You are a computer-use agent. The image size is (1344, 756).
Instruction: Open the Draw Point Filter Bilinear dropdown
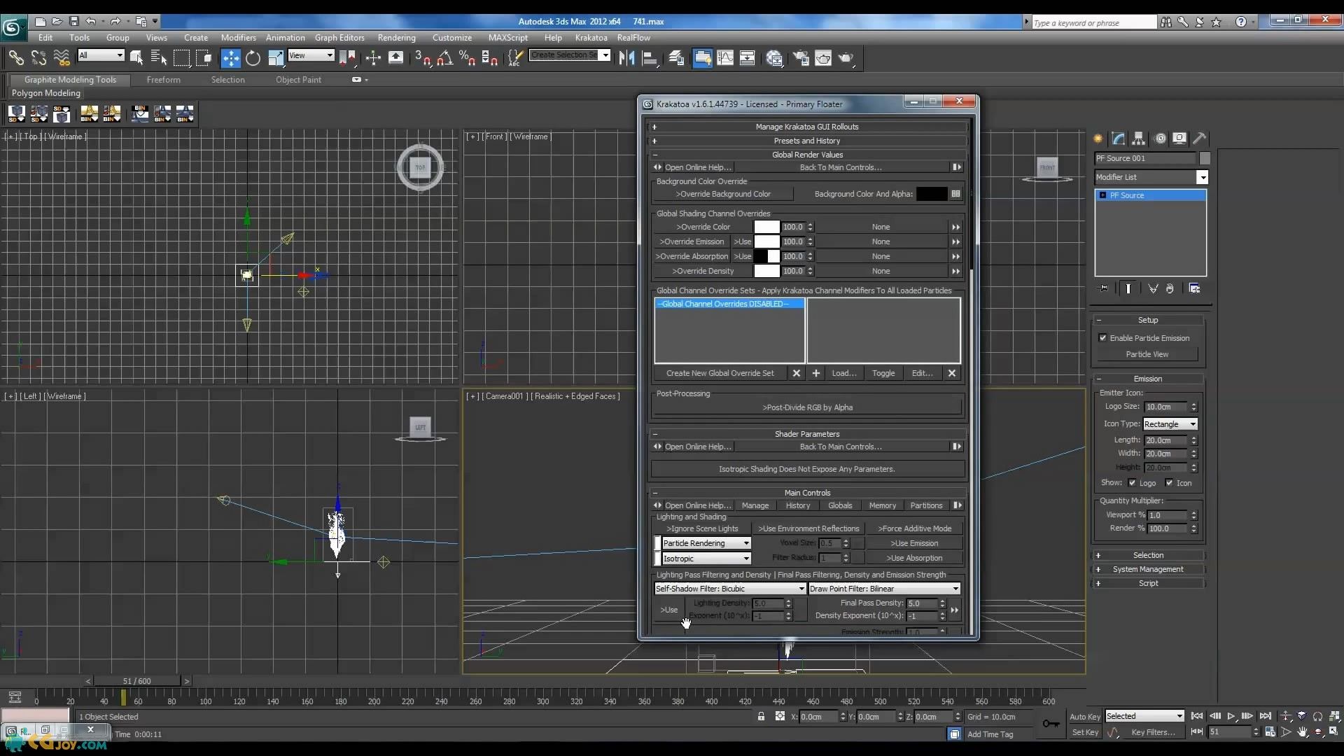point(884,589)
